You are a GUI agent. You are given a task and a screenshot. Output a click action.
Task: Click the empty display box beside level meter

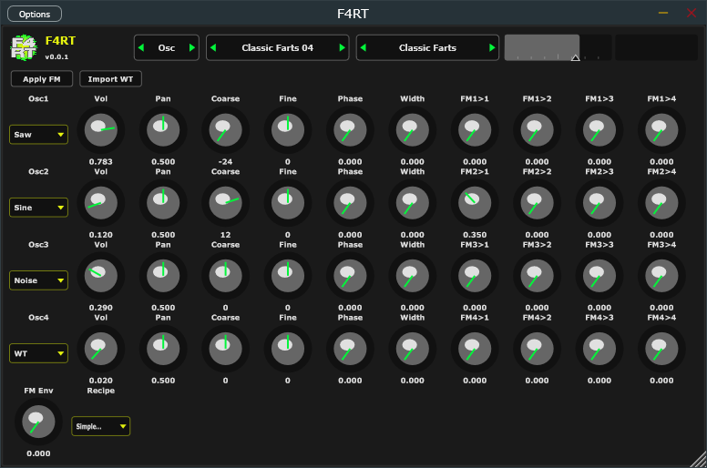tap(657, 47)
